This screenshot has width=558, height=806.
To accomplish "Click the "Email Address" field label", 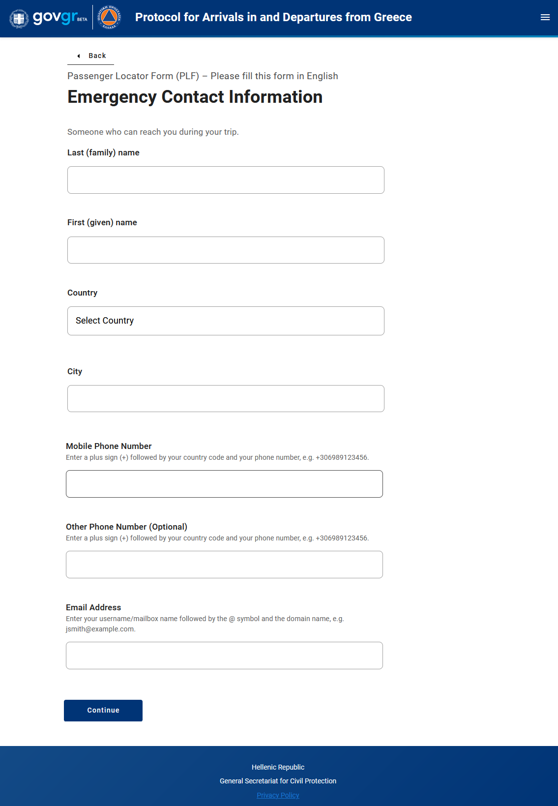I will (93, 607).
